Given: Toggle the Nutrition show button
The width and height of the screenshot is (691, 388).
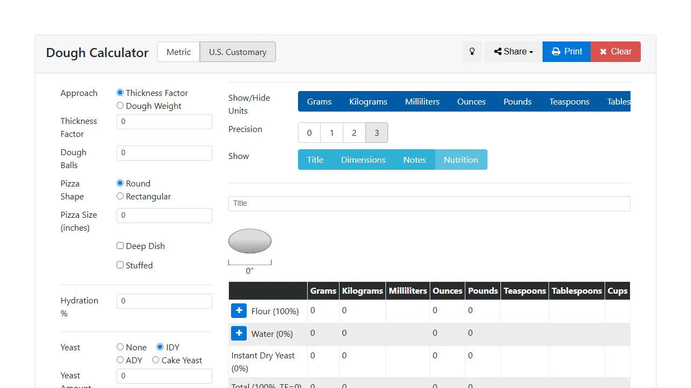Looking at the screenshot, I should click(x=460, y=160).
